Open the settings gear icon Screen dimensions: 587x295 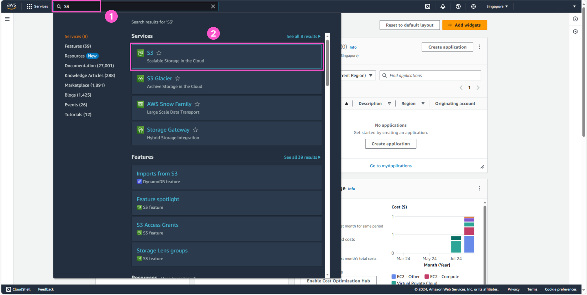point(474,6)
